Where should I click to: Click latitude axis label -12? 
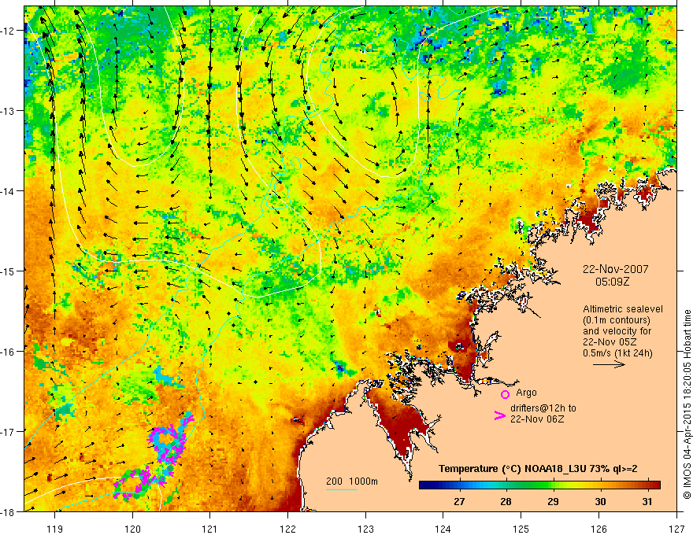8,31
